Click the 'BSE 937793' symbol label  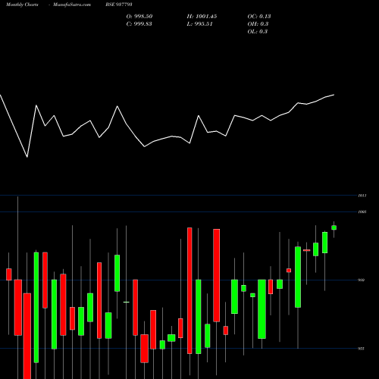pos(119,5)
